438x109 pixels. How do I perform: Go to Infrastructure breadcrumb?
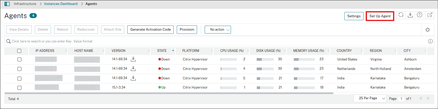(x=25, y=4)
